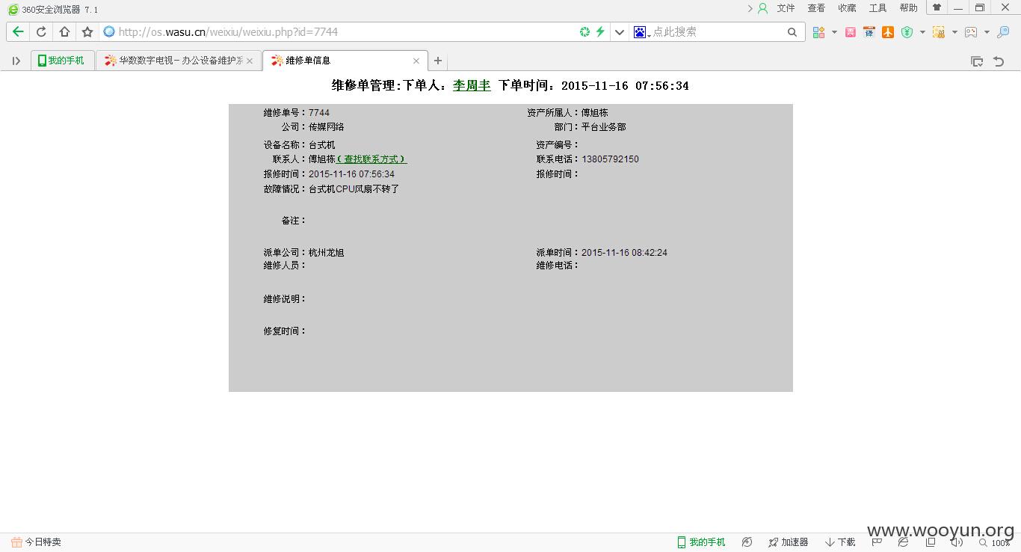The height and width of the screenshot is (552, 1021).
Task: Open the translate (译) extension icon
Action: tap(869, 32)
